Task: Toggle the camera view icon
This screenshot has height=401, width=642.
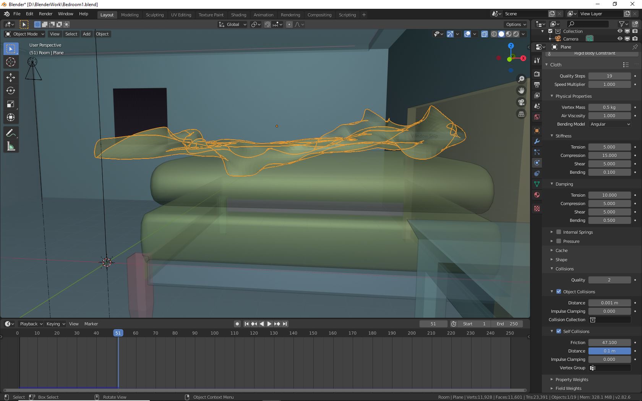Action: (x=521, y=102)
